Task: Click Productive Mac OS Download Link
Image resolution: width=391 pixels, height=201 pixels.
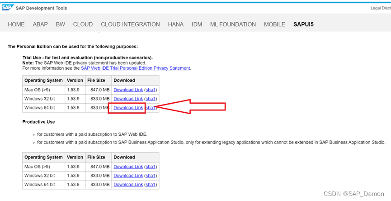Action: [128, 167]
